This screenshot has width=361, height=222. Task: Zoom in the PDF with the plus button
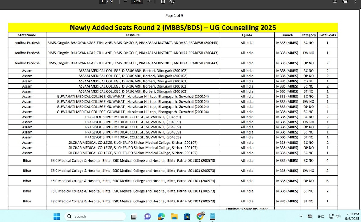click(x=149, y=2)
